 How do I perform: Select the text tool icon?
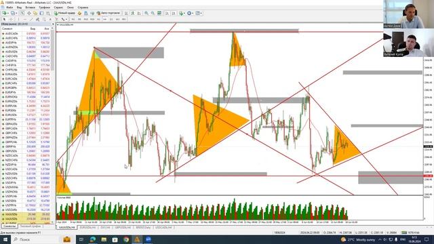click(x=50, y=19)
